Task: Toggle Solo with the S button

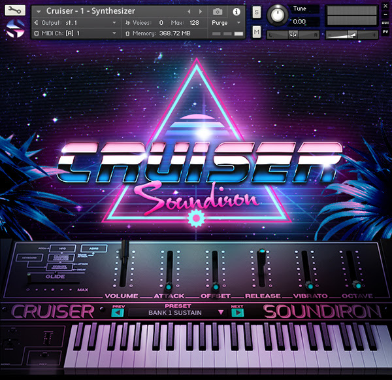Action: (256, 12)
